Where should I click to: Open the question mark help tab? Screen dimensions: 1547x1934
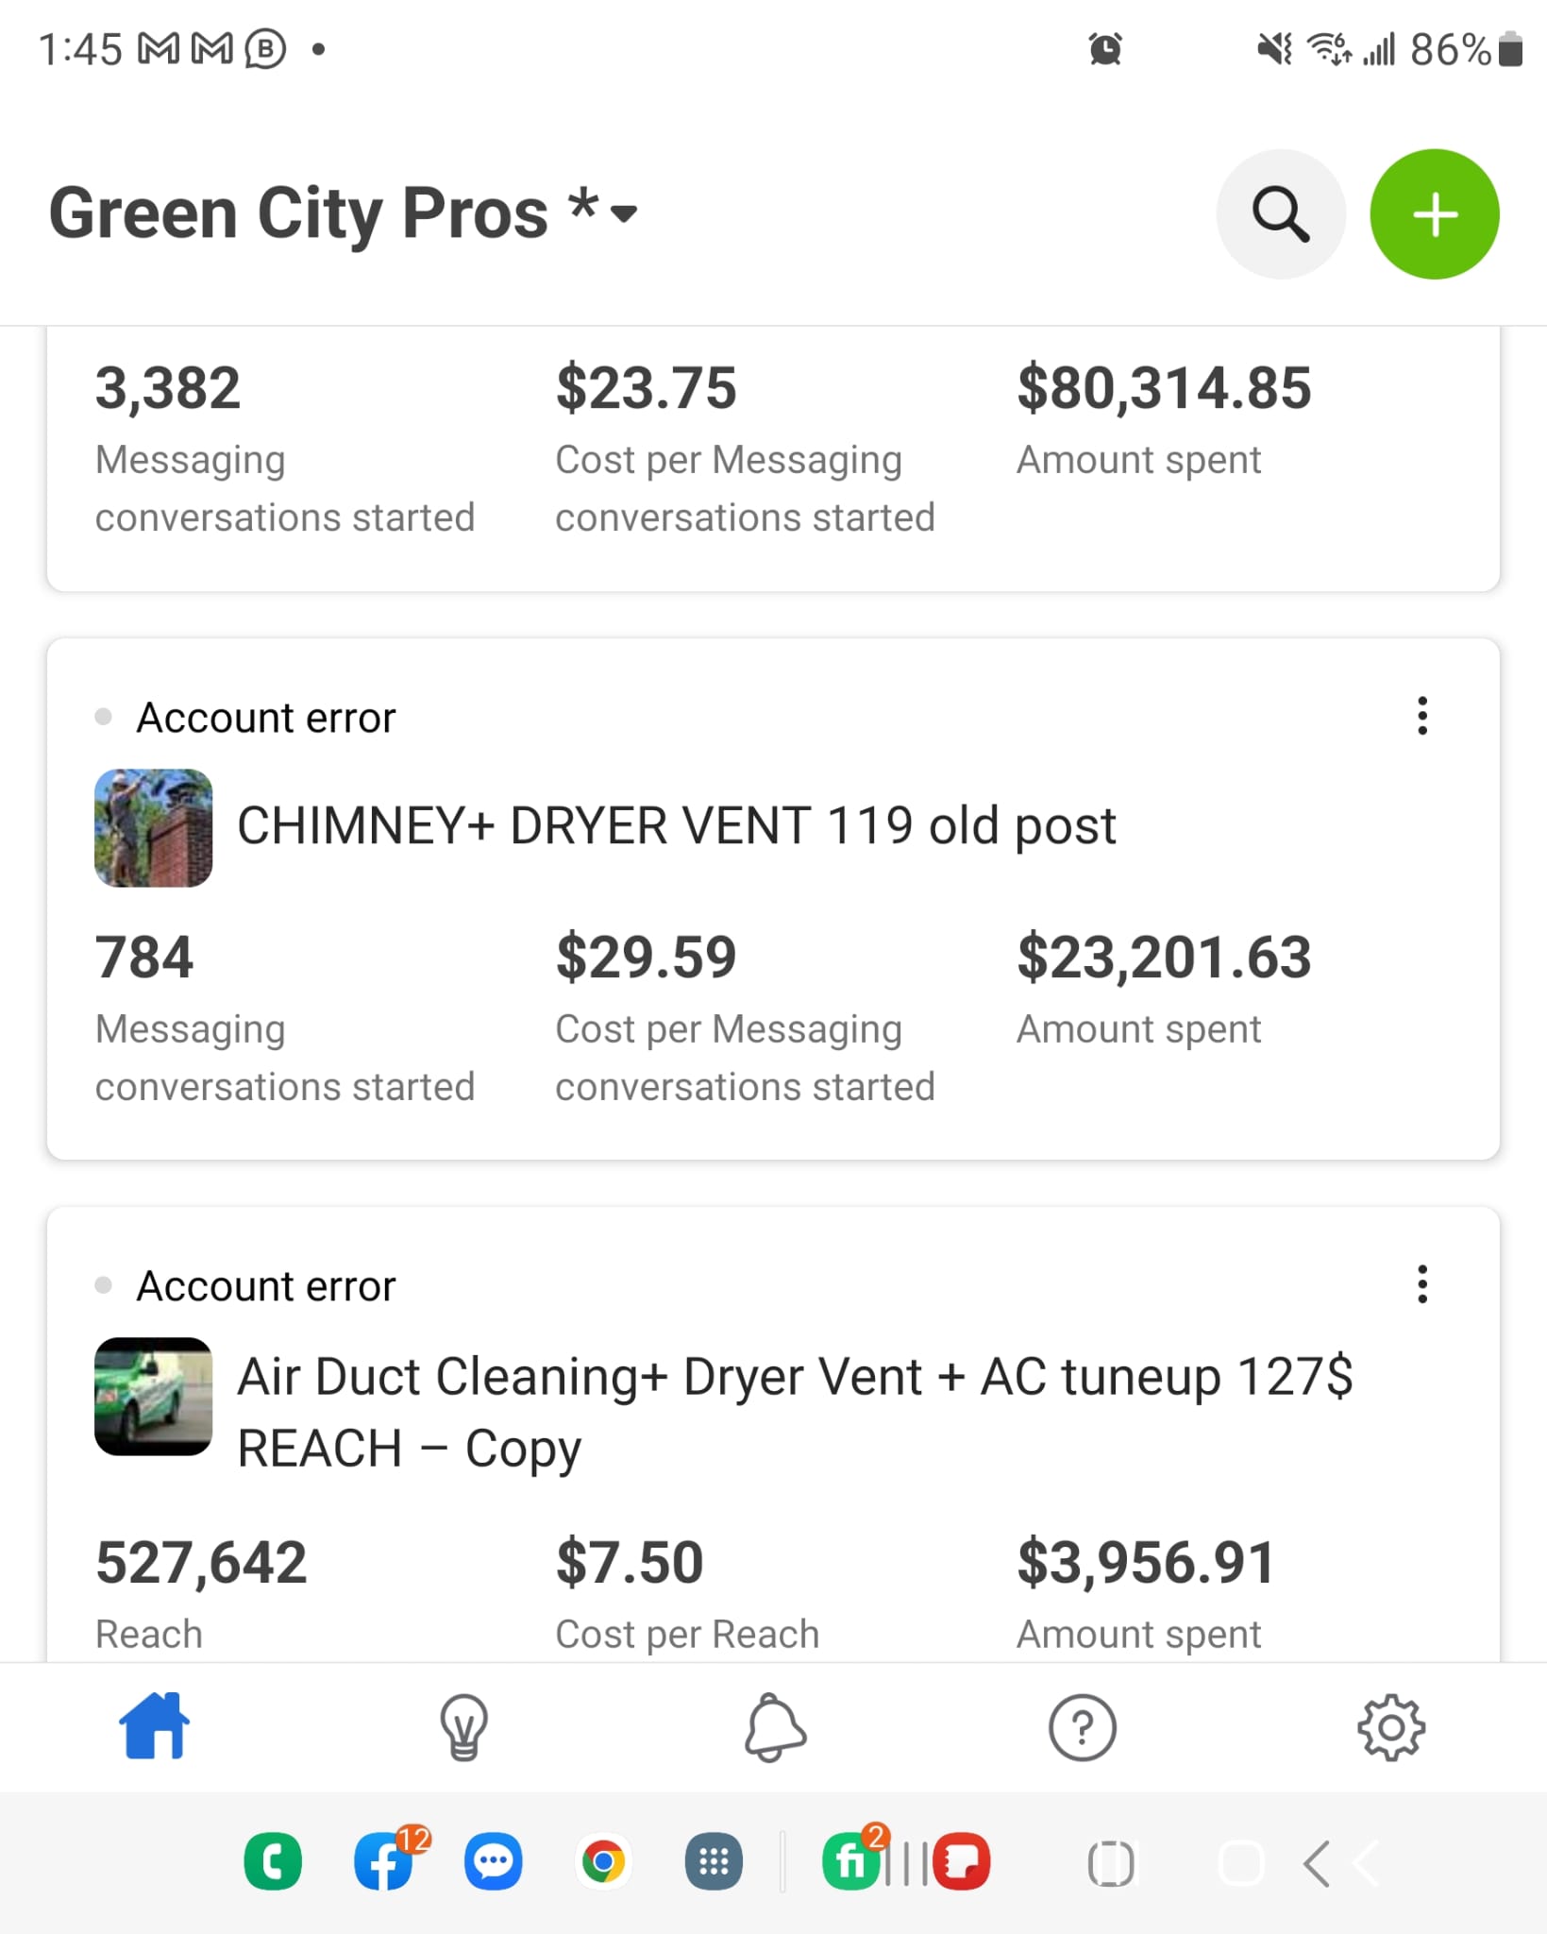click(x=1082, y=1726)
